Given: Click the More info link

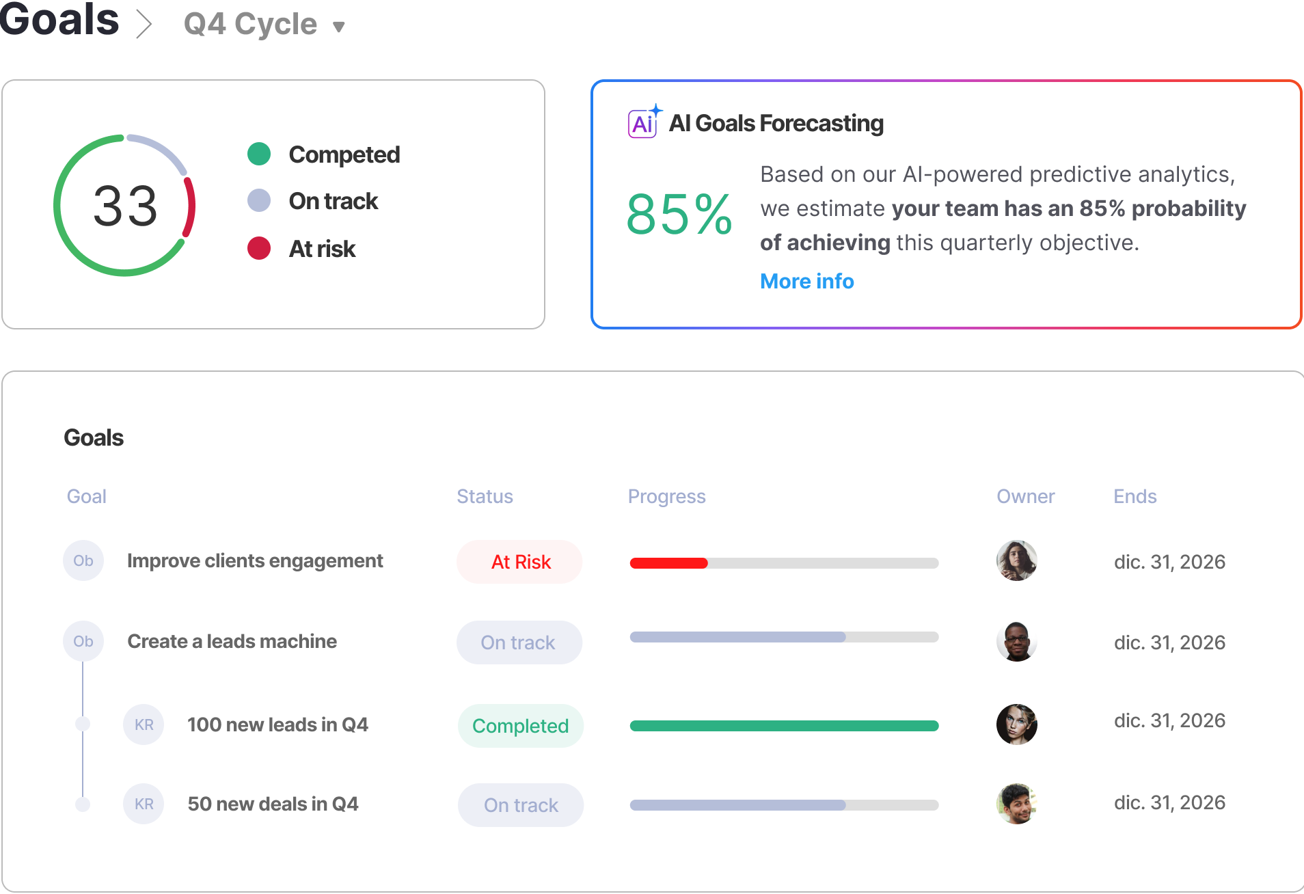Looking at the screenshot, I should point(806,282).
